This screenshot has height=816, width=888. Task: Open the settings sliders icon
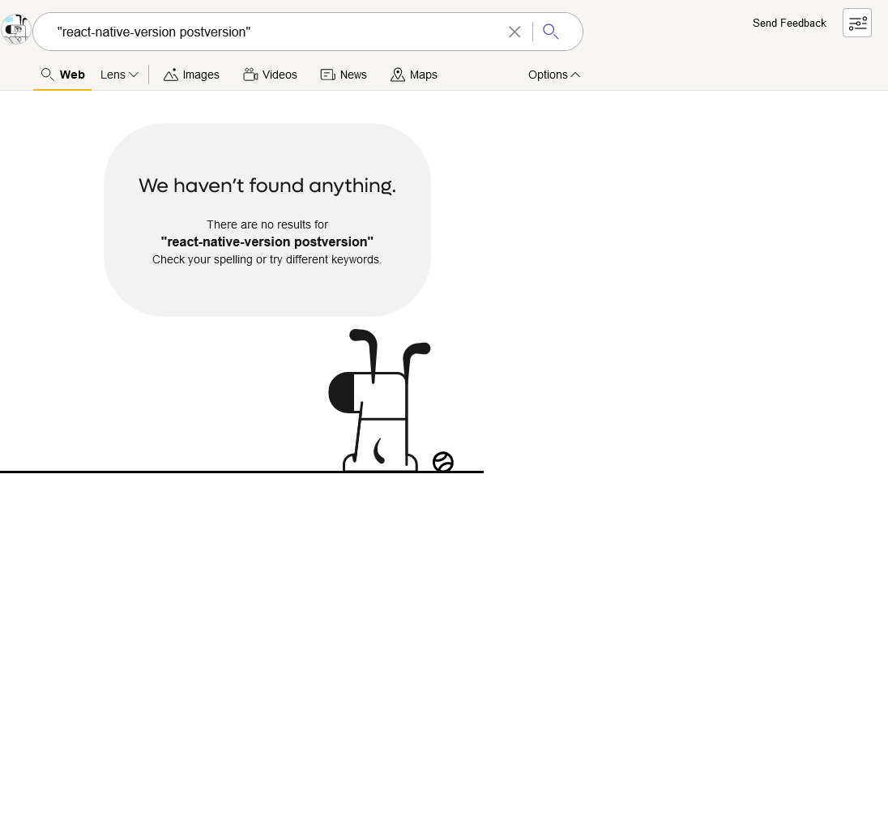point(856,23)
